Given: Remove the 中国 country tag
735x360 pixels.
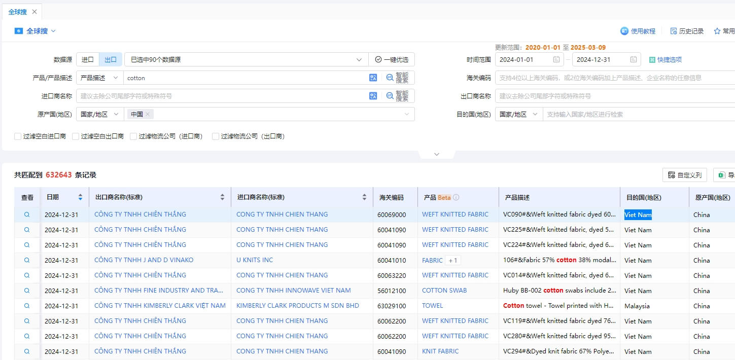Looking at the screenshot, I should (x=148, y=114).
